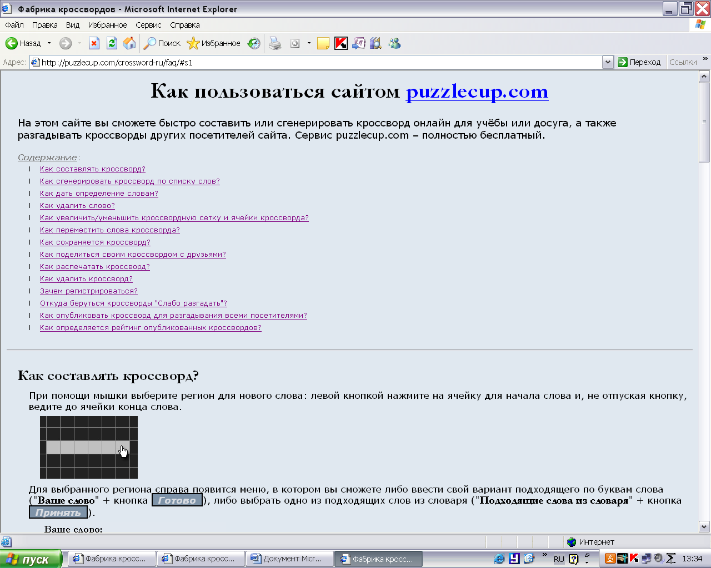Click the vertical scrollbar thumb
The width and height of the screenshot is (711, 568).
(x=704, y=122)
